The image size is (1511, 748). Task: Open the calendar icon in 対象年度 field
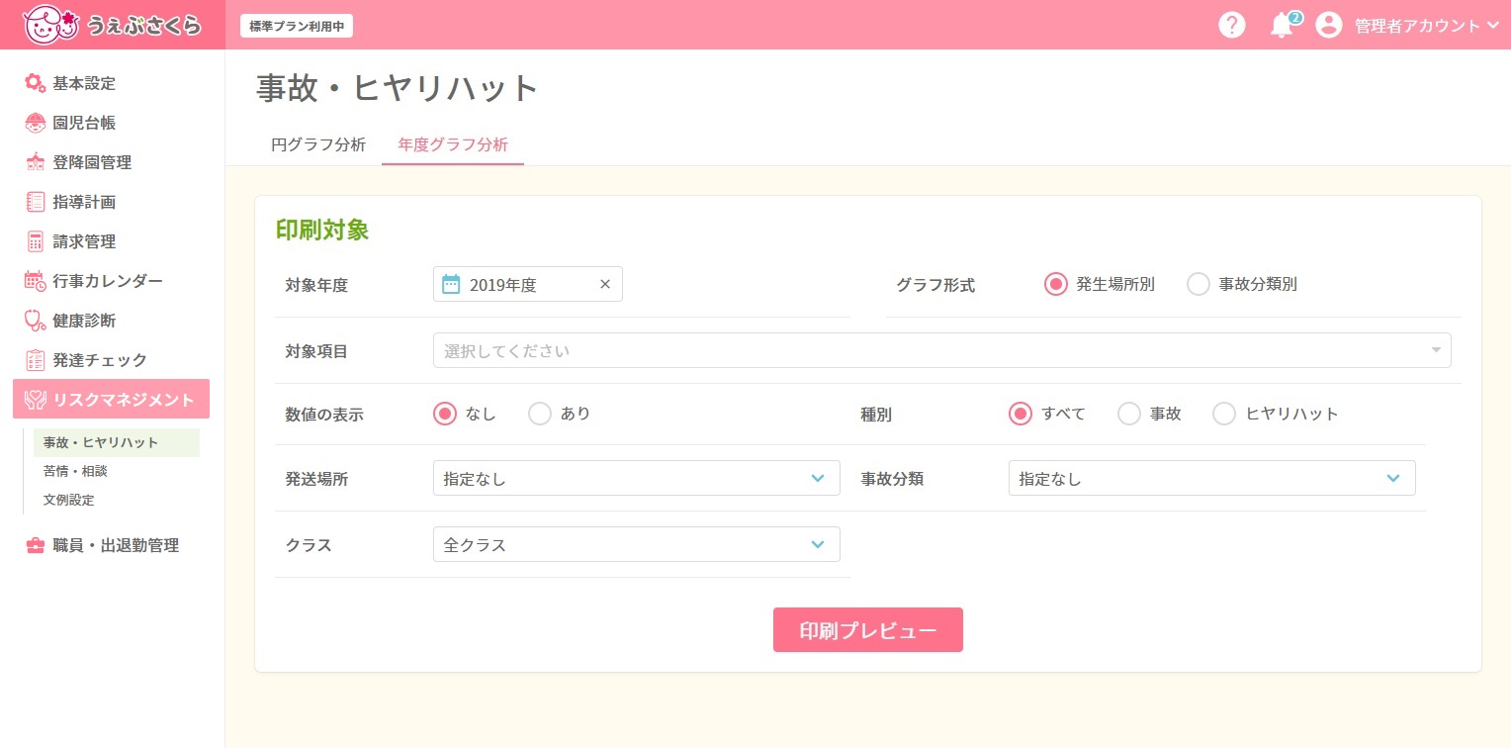[451, 285]
